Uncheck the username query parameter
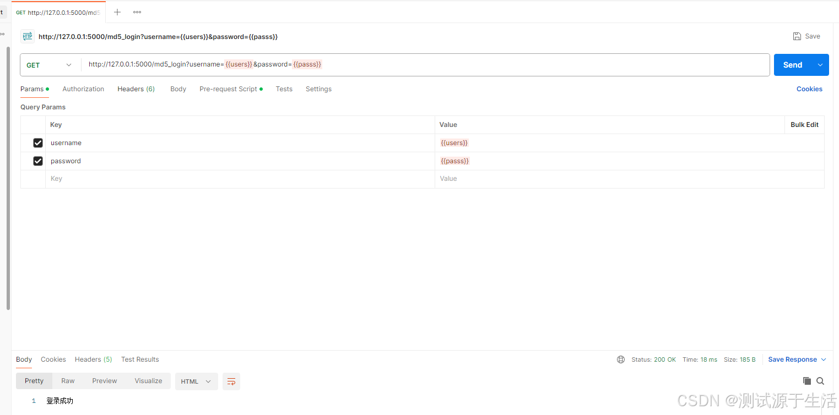Image resolution: width=839 pixels, height=415 pixels. click(x=37, y=142)
